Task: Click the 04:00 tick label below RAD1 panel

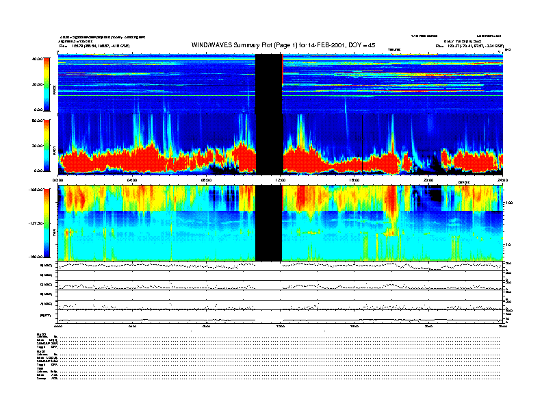Action: pos(132,180)
